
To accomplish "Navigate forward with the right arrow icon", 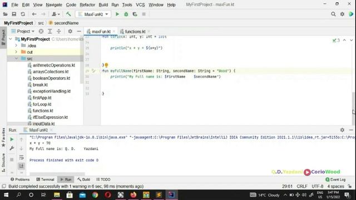I will tap(43, 14).
